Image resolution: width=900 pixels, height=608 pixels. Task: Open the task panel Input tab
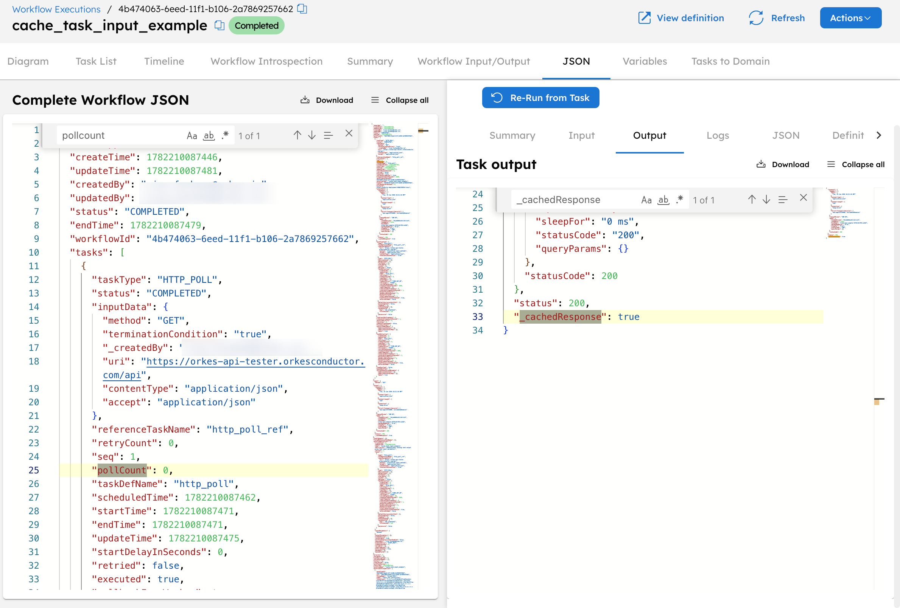tap(581, 135)
